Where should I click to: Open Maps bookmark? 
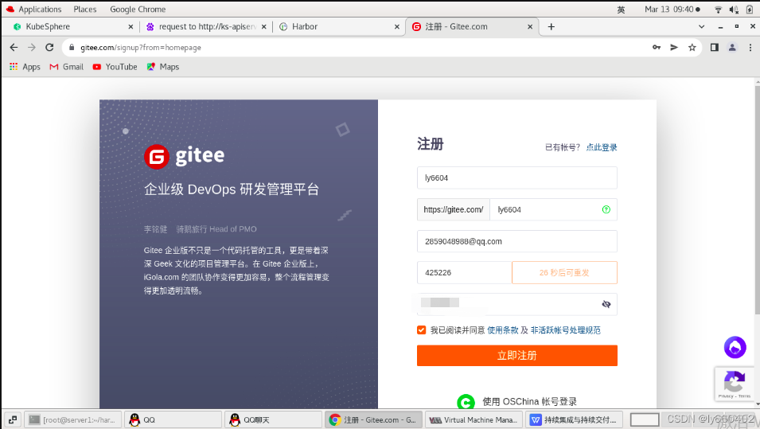163,67
